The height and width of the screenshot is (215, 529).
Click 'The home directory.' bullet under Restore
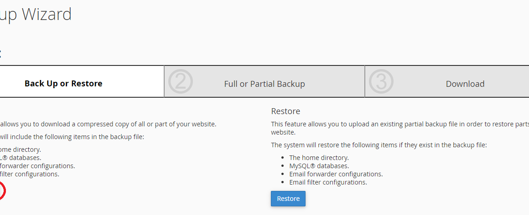(319, 157)
